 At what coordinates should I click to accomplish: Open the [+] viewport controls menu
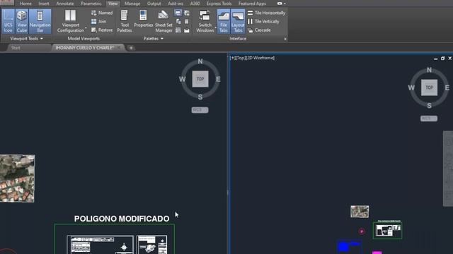pos(233,58)
